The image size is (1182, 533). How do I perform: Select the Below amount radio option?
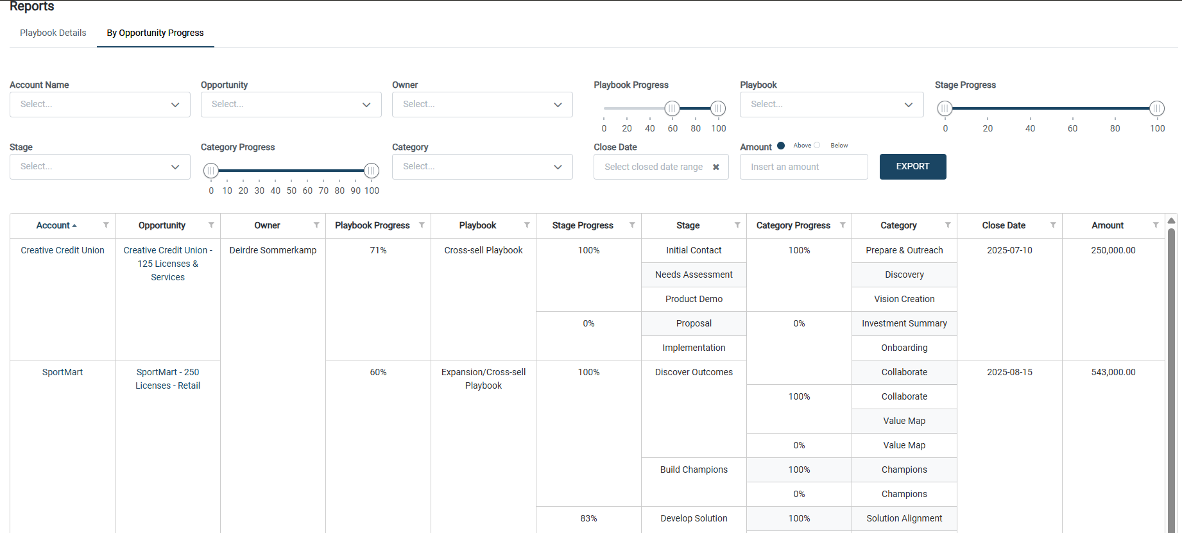(817, 146)
